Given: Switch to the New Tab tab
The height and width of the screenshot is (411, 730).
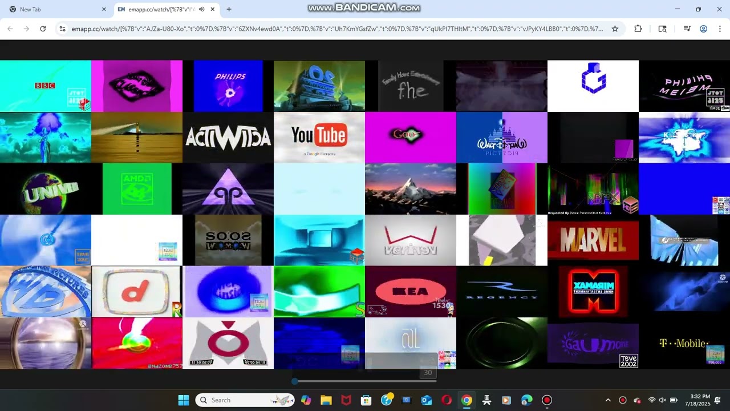Looking at the screenshot, I should pyautogui.click(x=57, y=9).
